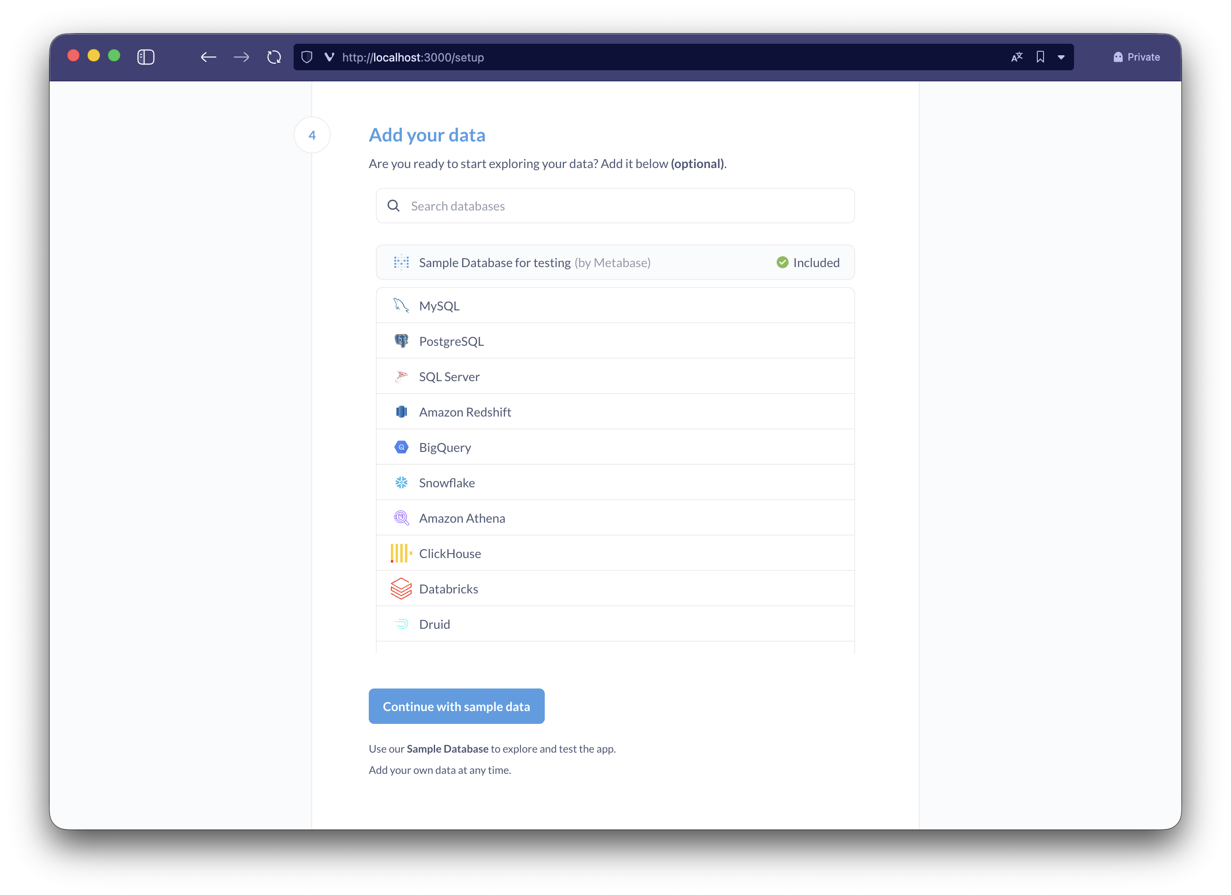Click the green Included checkmark

point(782,263)
